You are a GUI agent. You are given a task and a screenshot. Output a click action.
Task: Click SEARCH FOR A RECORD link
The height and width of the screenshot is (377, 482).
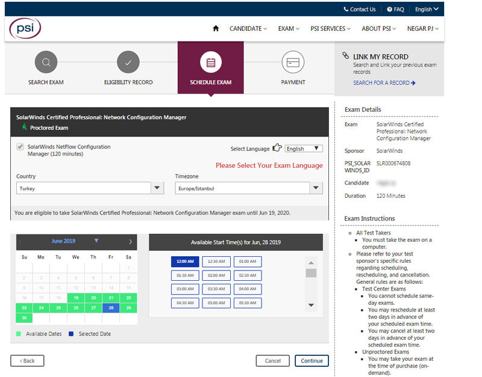384,83
